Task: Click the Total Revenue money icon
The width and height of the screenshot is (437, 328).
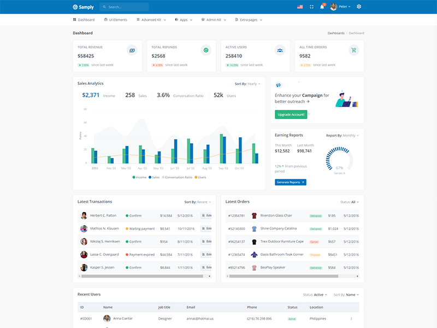Action: (132, 50)
